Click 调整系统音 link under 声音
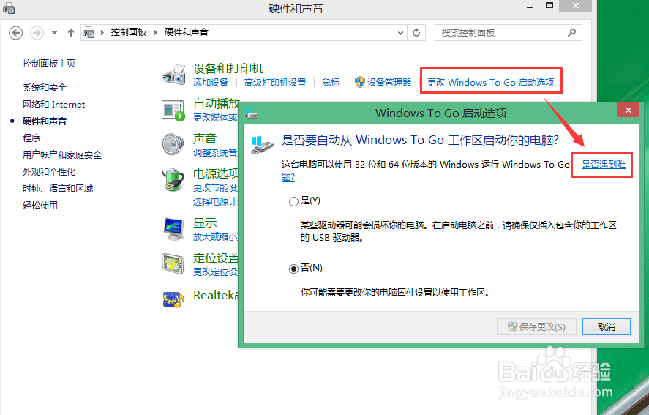This screenshot has height=415, width=649. pos(215,153)
